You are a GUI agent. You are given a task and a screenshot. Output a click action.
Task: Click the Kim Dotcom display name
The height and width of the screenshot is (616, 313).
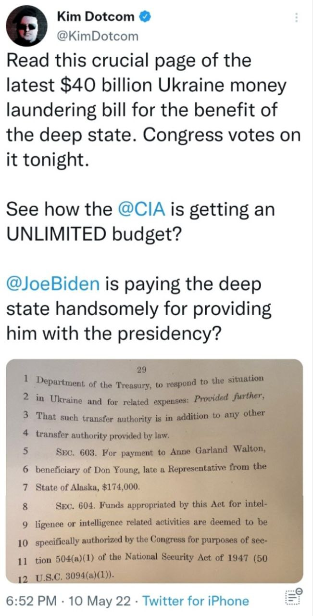click(x=96, y=17)
